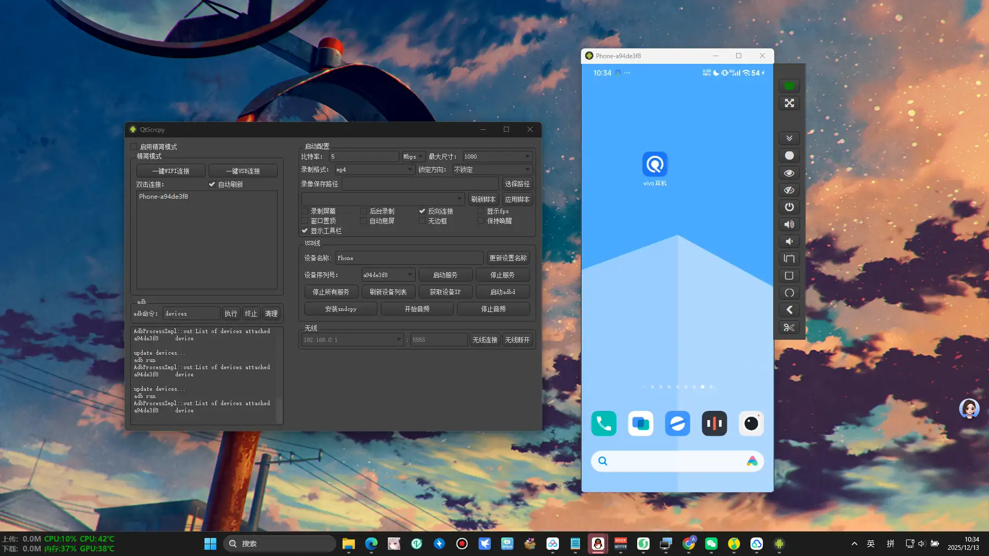Enable the 无边框 checkbox
The width and height of the screenshot is (989, 556).
pos(422,221)
